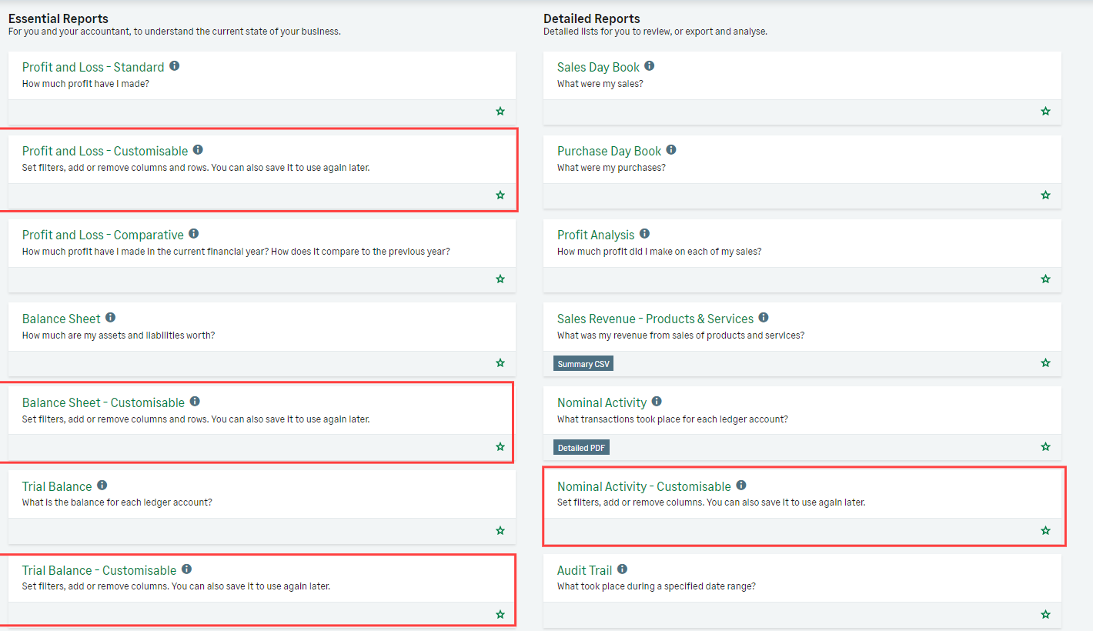Click info icon beside Trial Balance - Customisable
Viewport: 1093px width, 631px height.
click(x=187, y=569)
